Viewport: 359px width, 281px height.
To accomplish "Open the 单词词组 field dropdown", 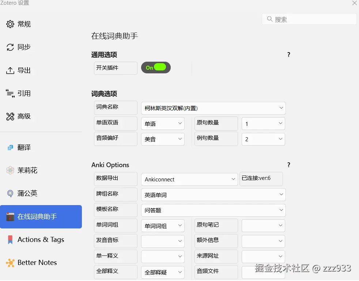I will point(163,226).
